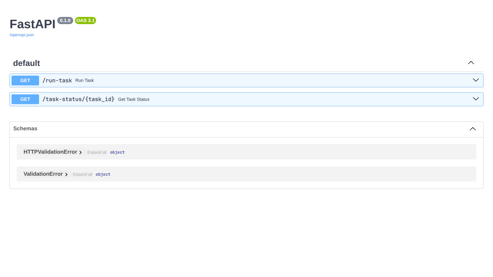The width and height of the screenshot is (493, 277).
Task: Click the 0.1.0 version badge
Action: [x=65, y=21]
